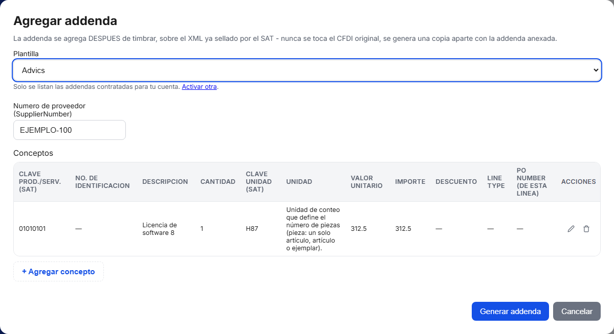This screenshot has width=614, height=334.
Task: Select the Licencia de software 8 description
Action: [x=160, y=229]
